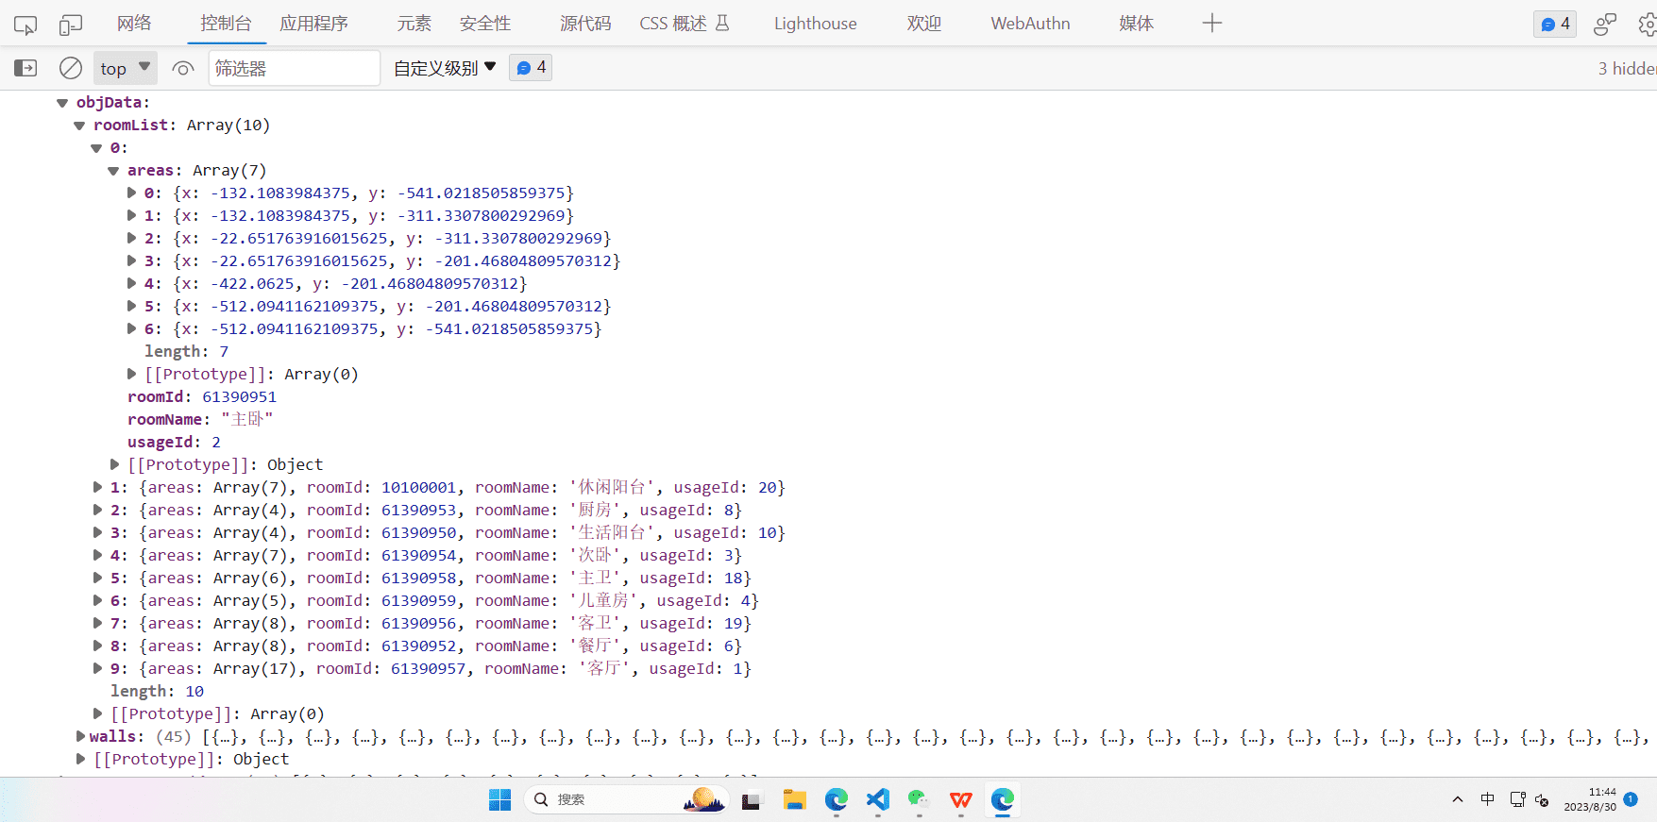Expand room 1 休闲阳台 entry
This screenshot has height=822, width=1657.
(97, 487)
